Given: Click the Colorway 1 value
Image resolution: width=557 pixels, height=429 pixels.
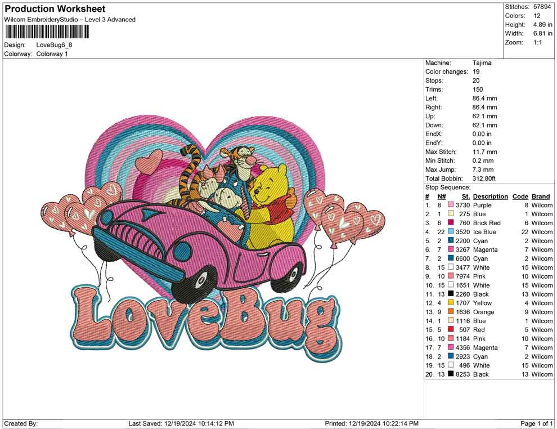Looking at the screenshot, I should [x=52, y=54].
